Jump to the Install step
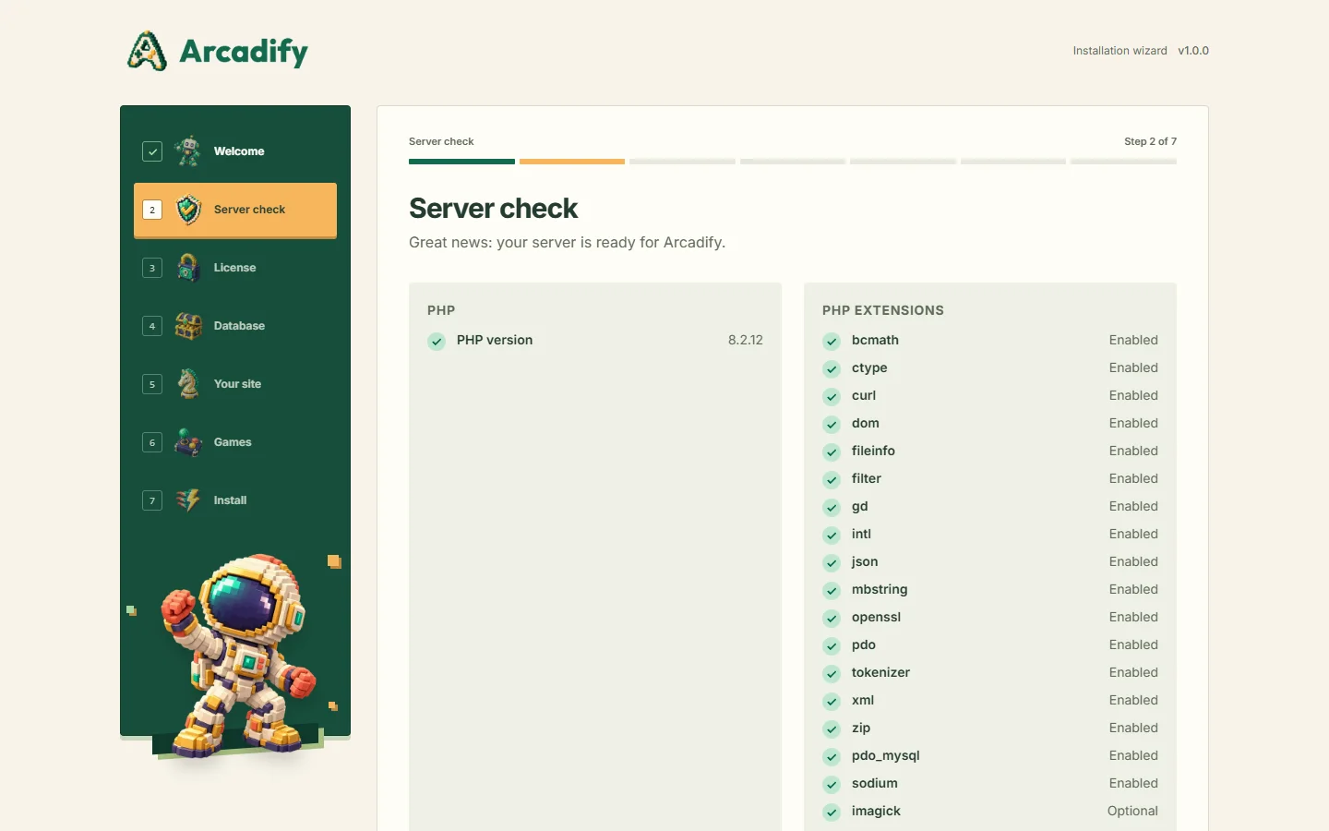 [235, 500]
